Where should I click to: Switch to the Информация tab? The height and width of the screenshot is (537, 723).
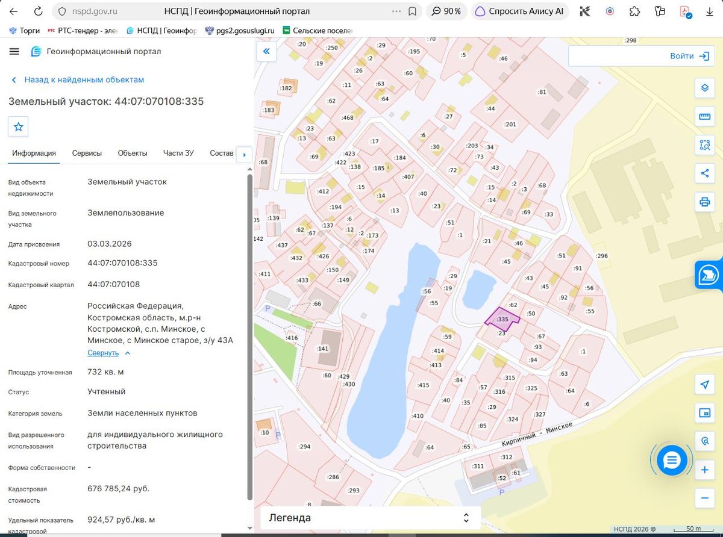pos(34,153)
